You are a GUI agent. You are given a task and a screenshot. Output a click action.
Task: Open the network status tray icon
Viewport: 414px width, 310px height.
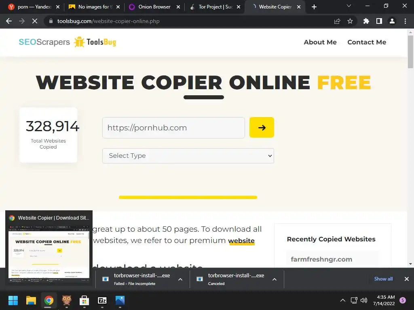tap(354, 300)
